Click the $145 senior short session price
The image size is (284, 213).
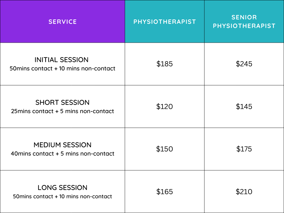[x=244, y=106]
